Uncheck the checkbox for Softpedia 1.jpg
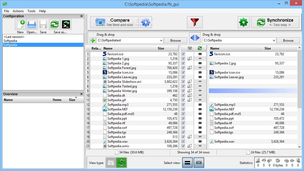Screen dimensions: 304x171 point(183,58)
